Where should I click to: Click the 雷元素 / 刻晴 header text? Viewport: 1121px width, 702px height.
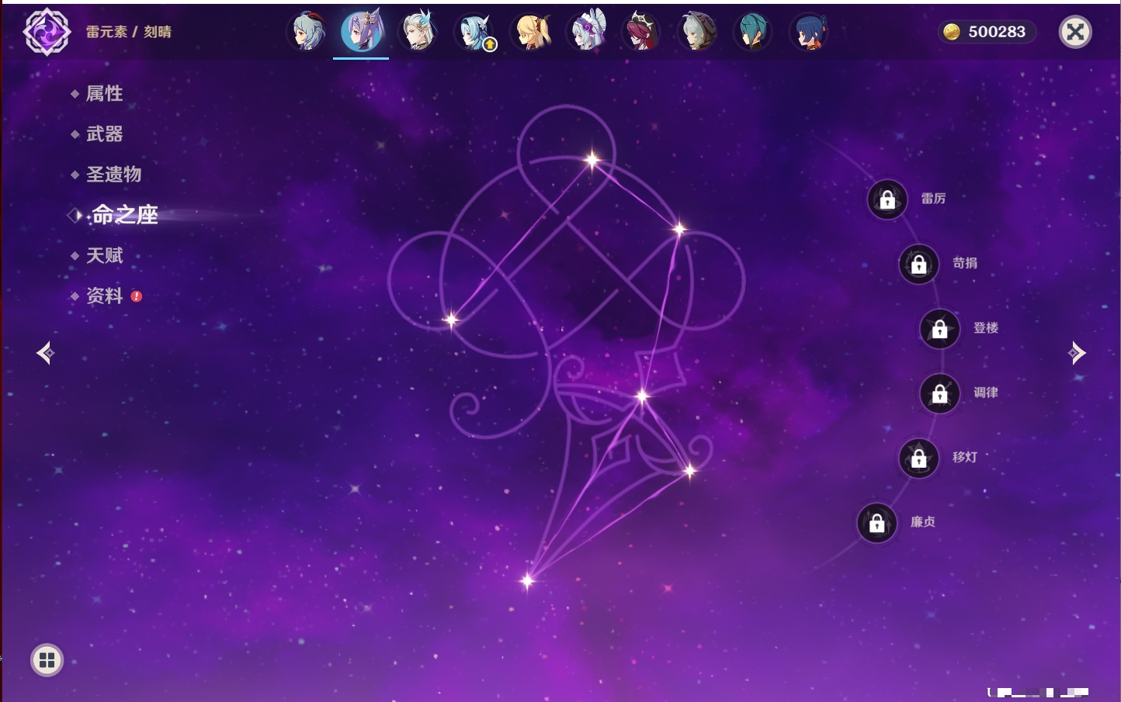pos(129,32)
